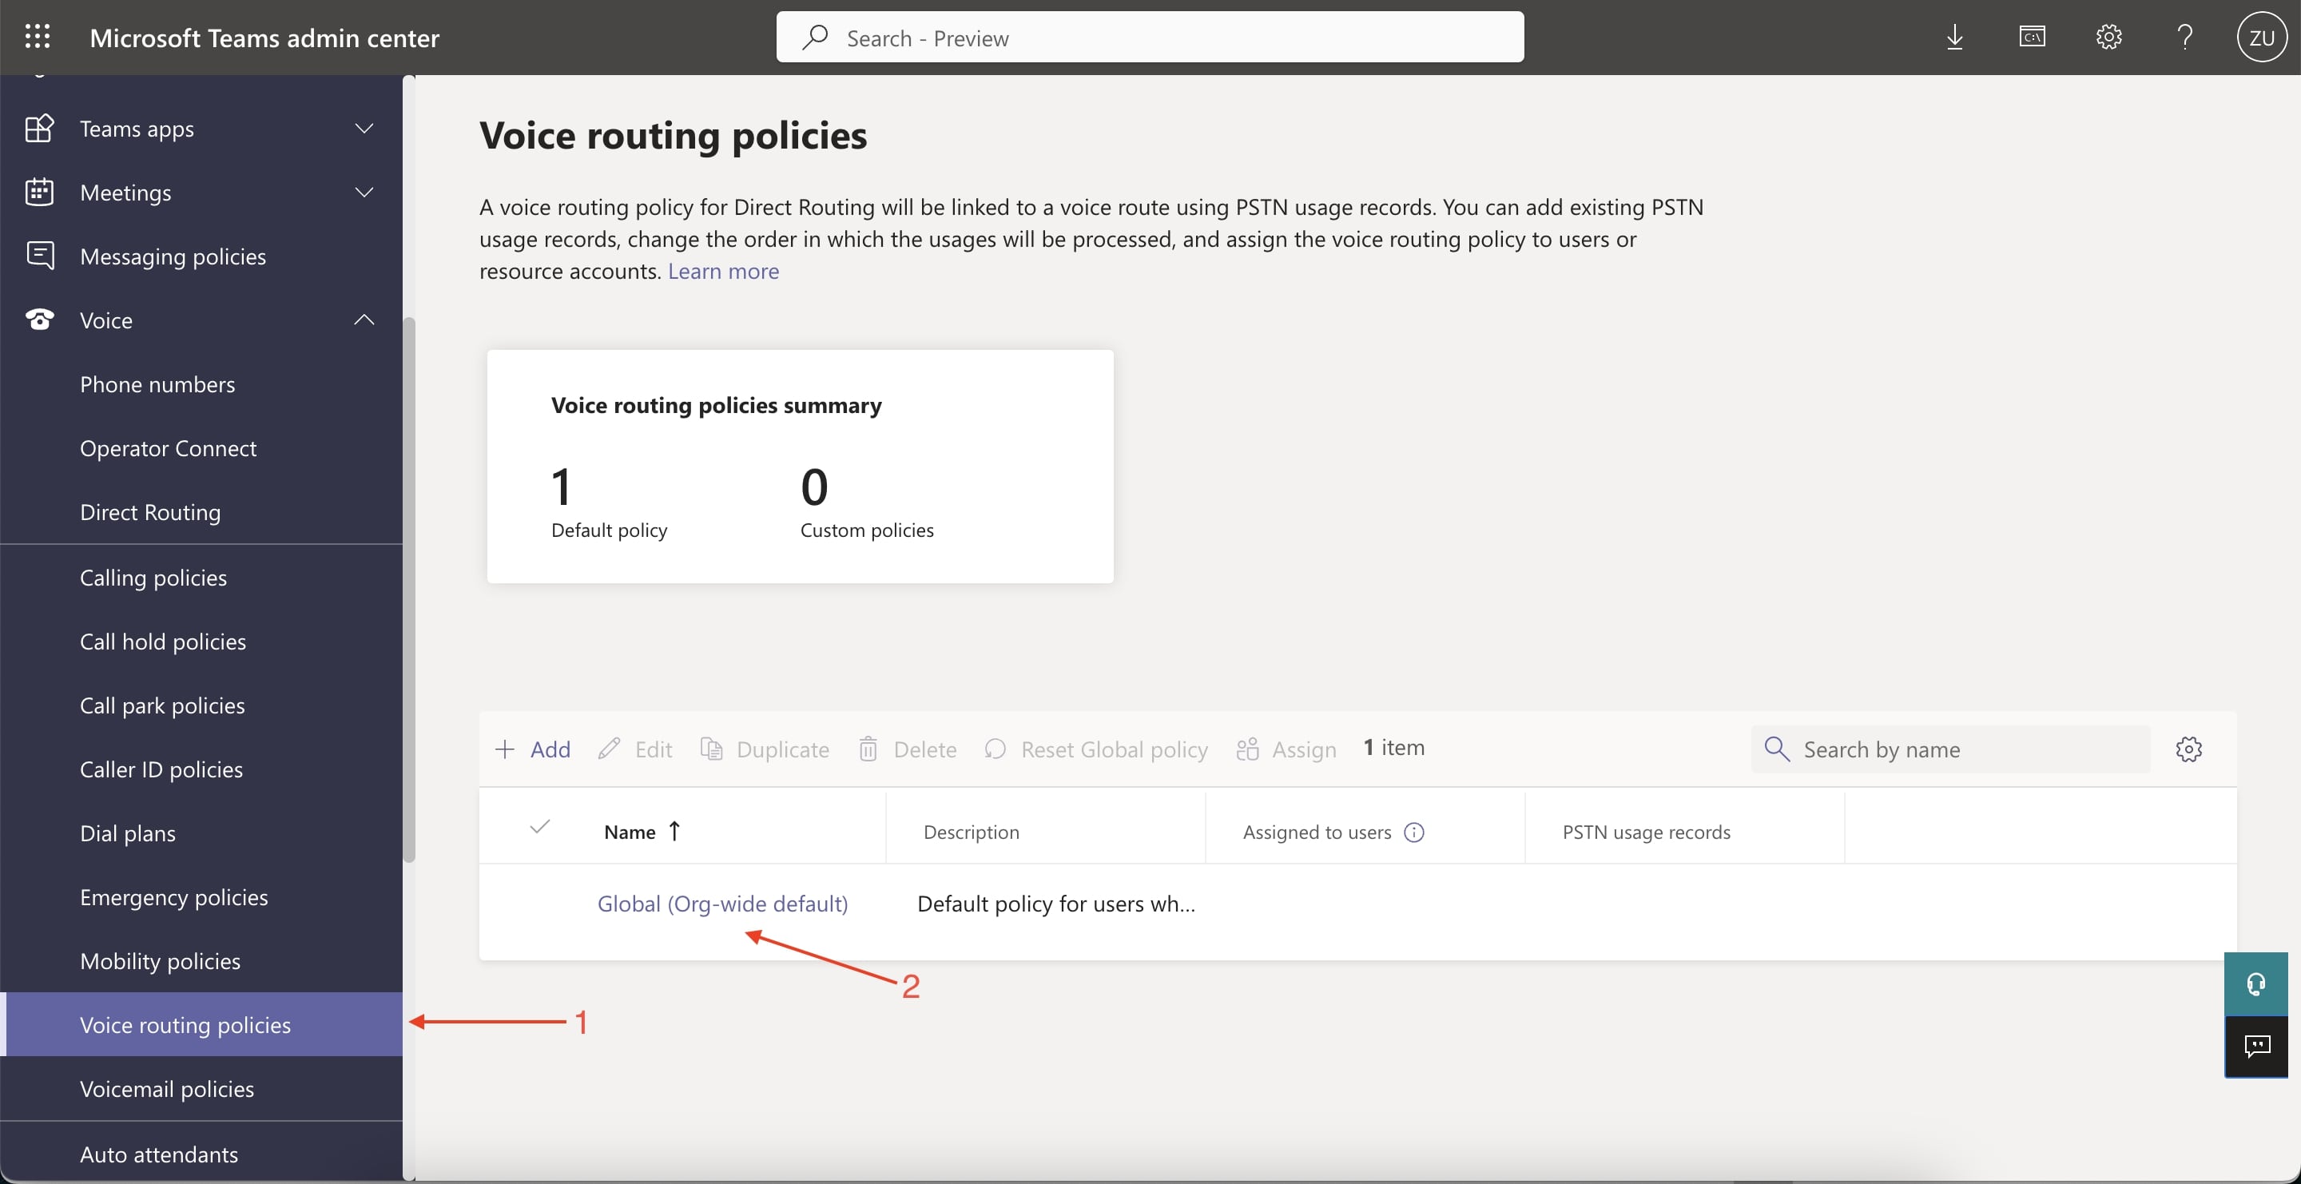Image resolution: width=2301 pixels, height=1184 pixels.
Task: Open settings gear in top bar
Action: point(2108,37)
